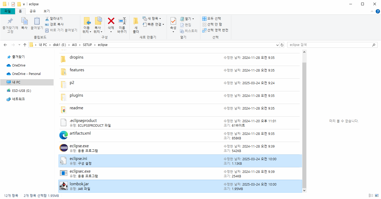Go up one folder level arrow
The image size is (381, 199).
[25, 45]
